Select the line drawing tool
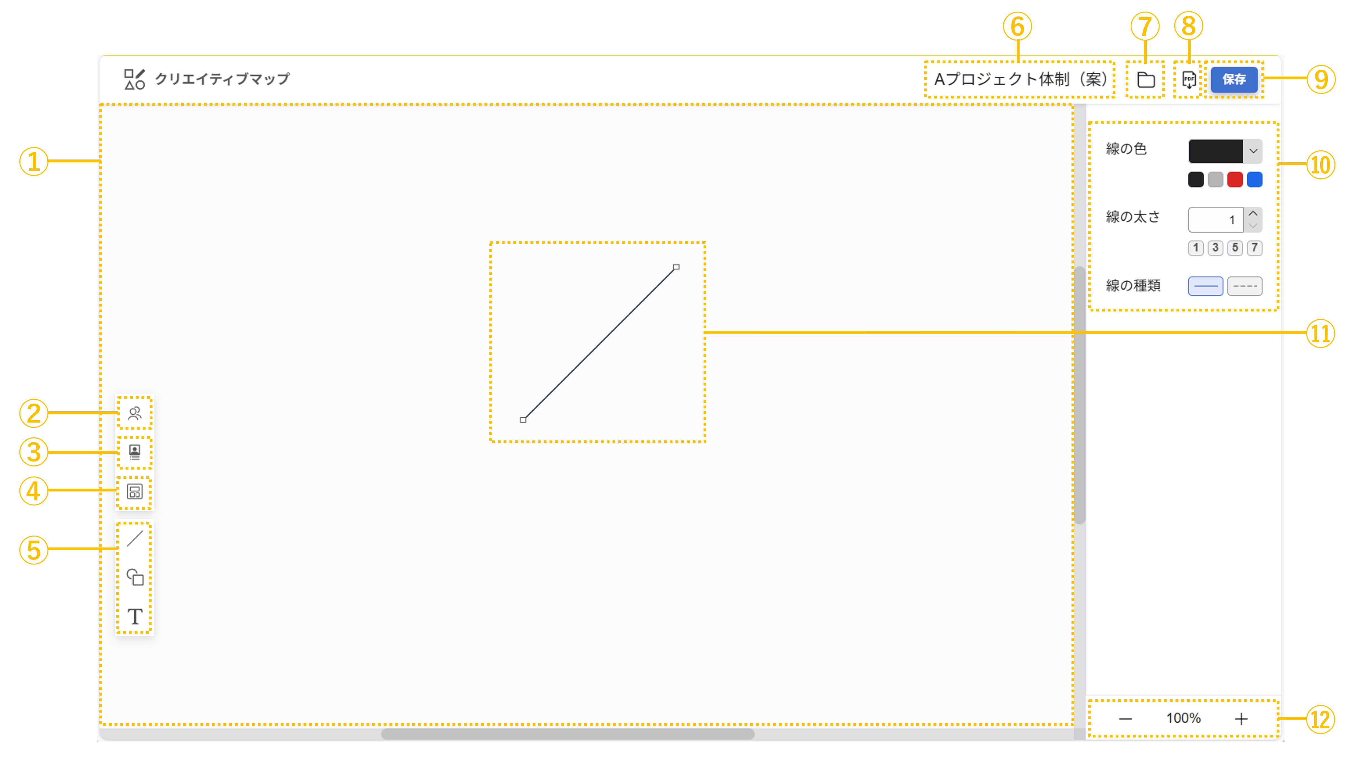Viewport: 1355px width, 758px height. [x=135, y=538]
